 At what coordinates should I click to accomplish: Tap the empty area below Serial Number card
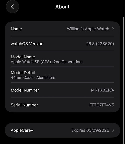click(x=62, y=117)
